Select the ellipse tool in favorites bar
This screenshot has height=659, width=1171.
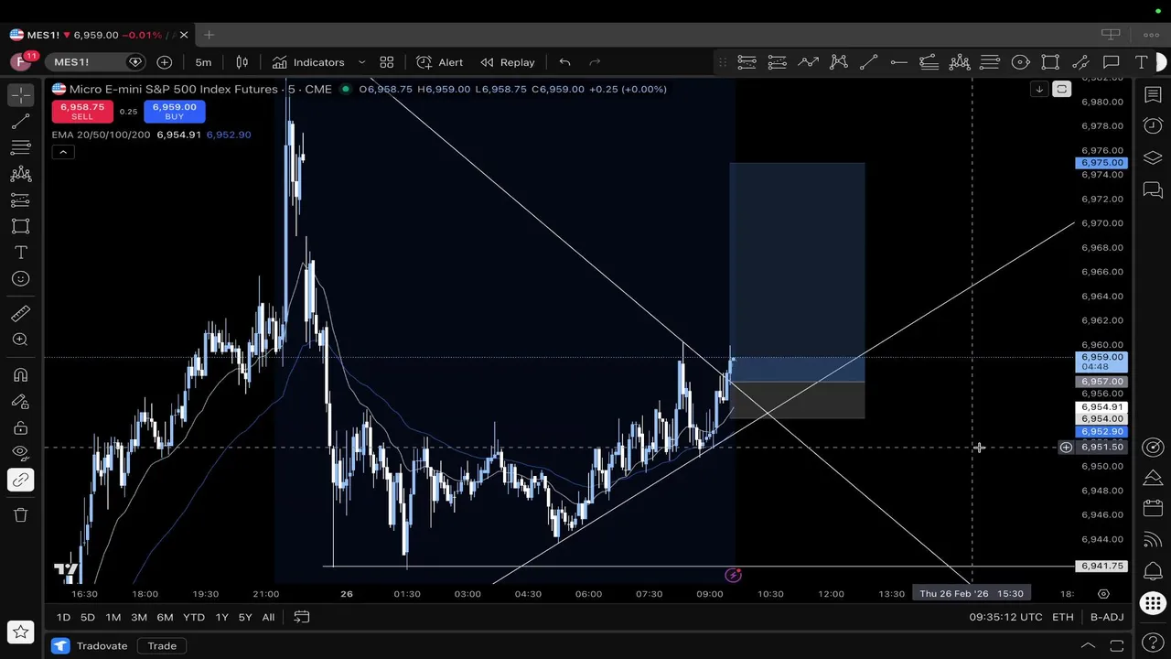point(1020,62)
